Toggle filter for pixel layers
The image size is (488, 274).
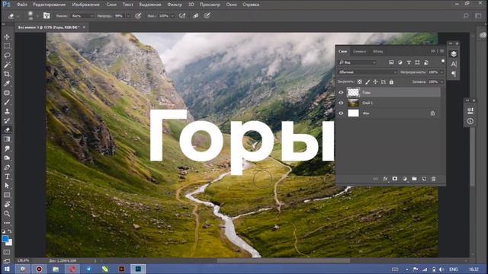click(x=391, y=62)
